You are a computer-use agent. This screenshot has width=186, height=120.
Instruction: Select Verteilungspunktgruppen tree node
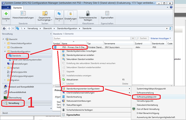(x=20, y=76)
